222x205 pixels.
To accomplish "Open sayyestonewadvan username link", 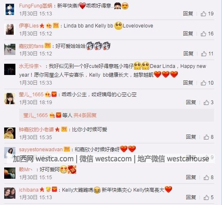I will (x=41, y=150).
